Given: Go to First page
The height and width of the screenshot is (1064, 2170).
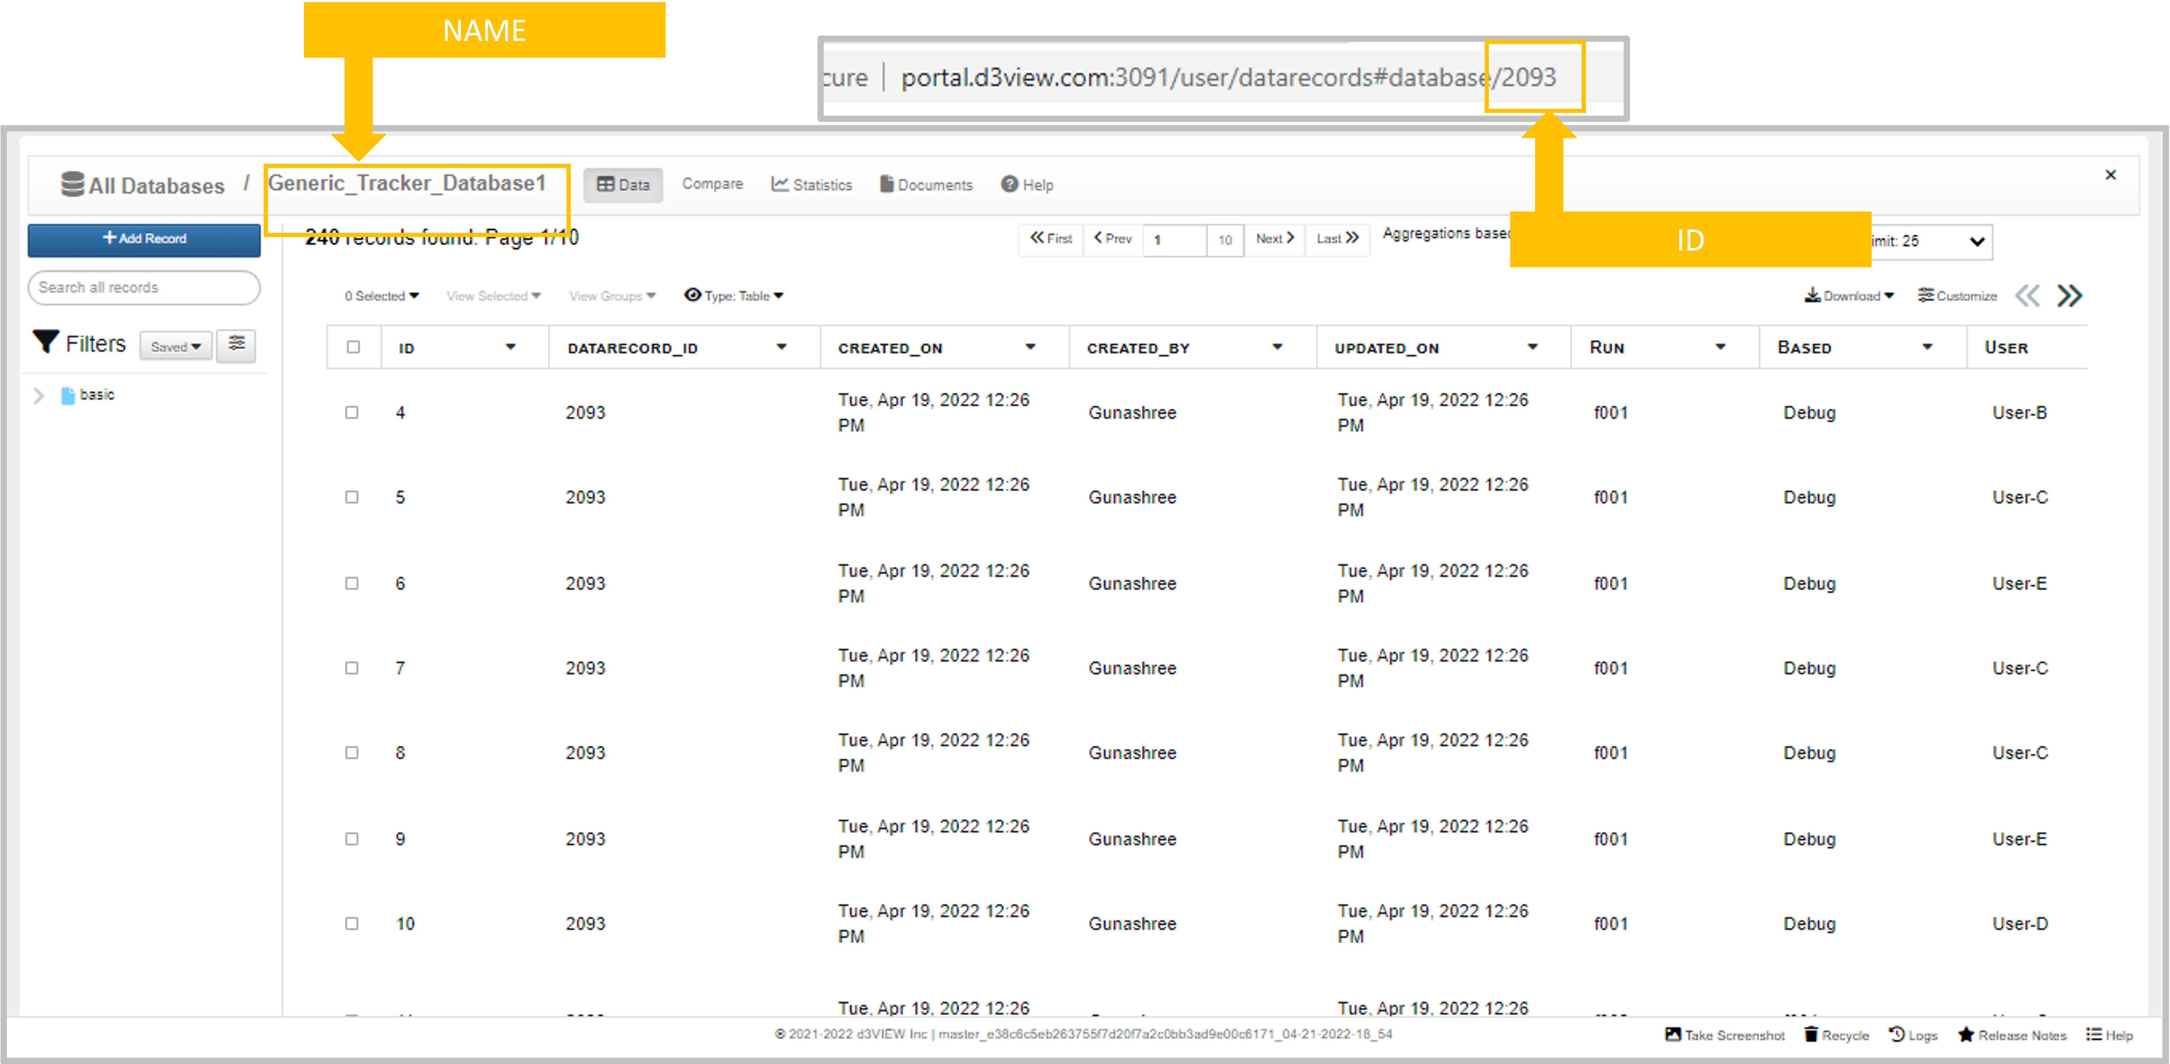Looking at the screenshot, I should click(x=1051, y=239).
